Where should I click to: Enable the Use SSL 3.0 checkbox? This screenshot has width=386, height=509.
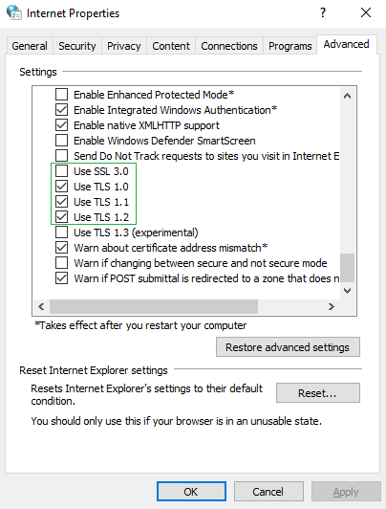(61, 171)
